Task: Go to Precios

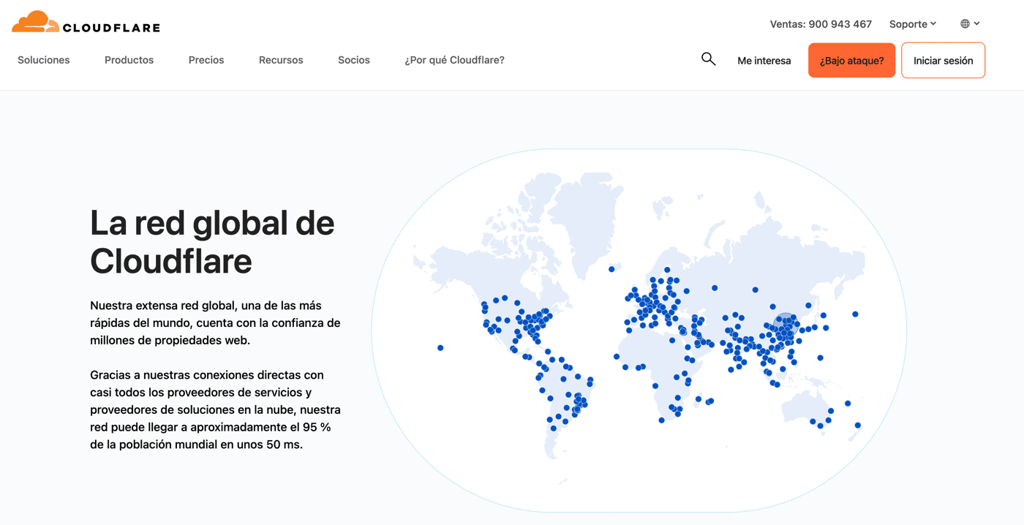Action: tap(206, 60)
